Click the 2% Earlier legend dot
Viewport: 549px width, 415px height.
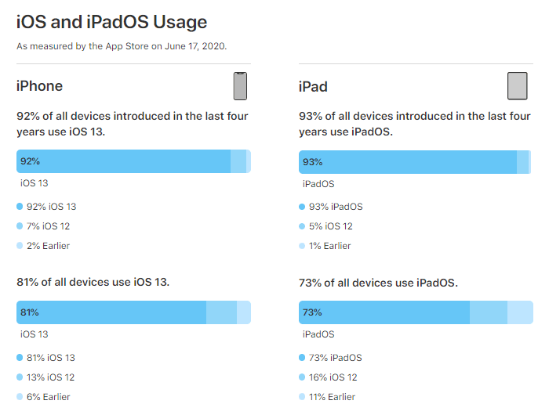pos(20,246)
